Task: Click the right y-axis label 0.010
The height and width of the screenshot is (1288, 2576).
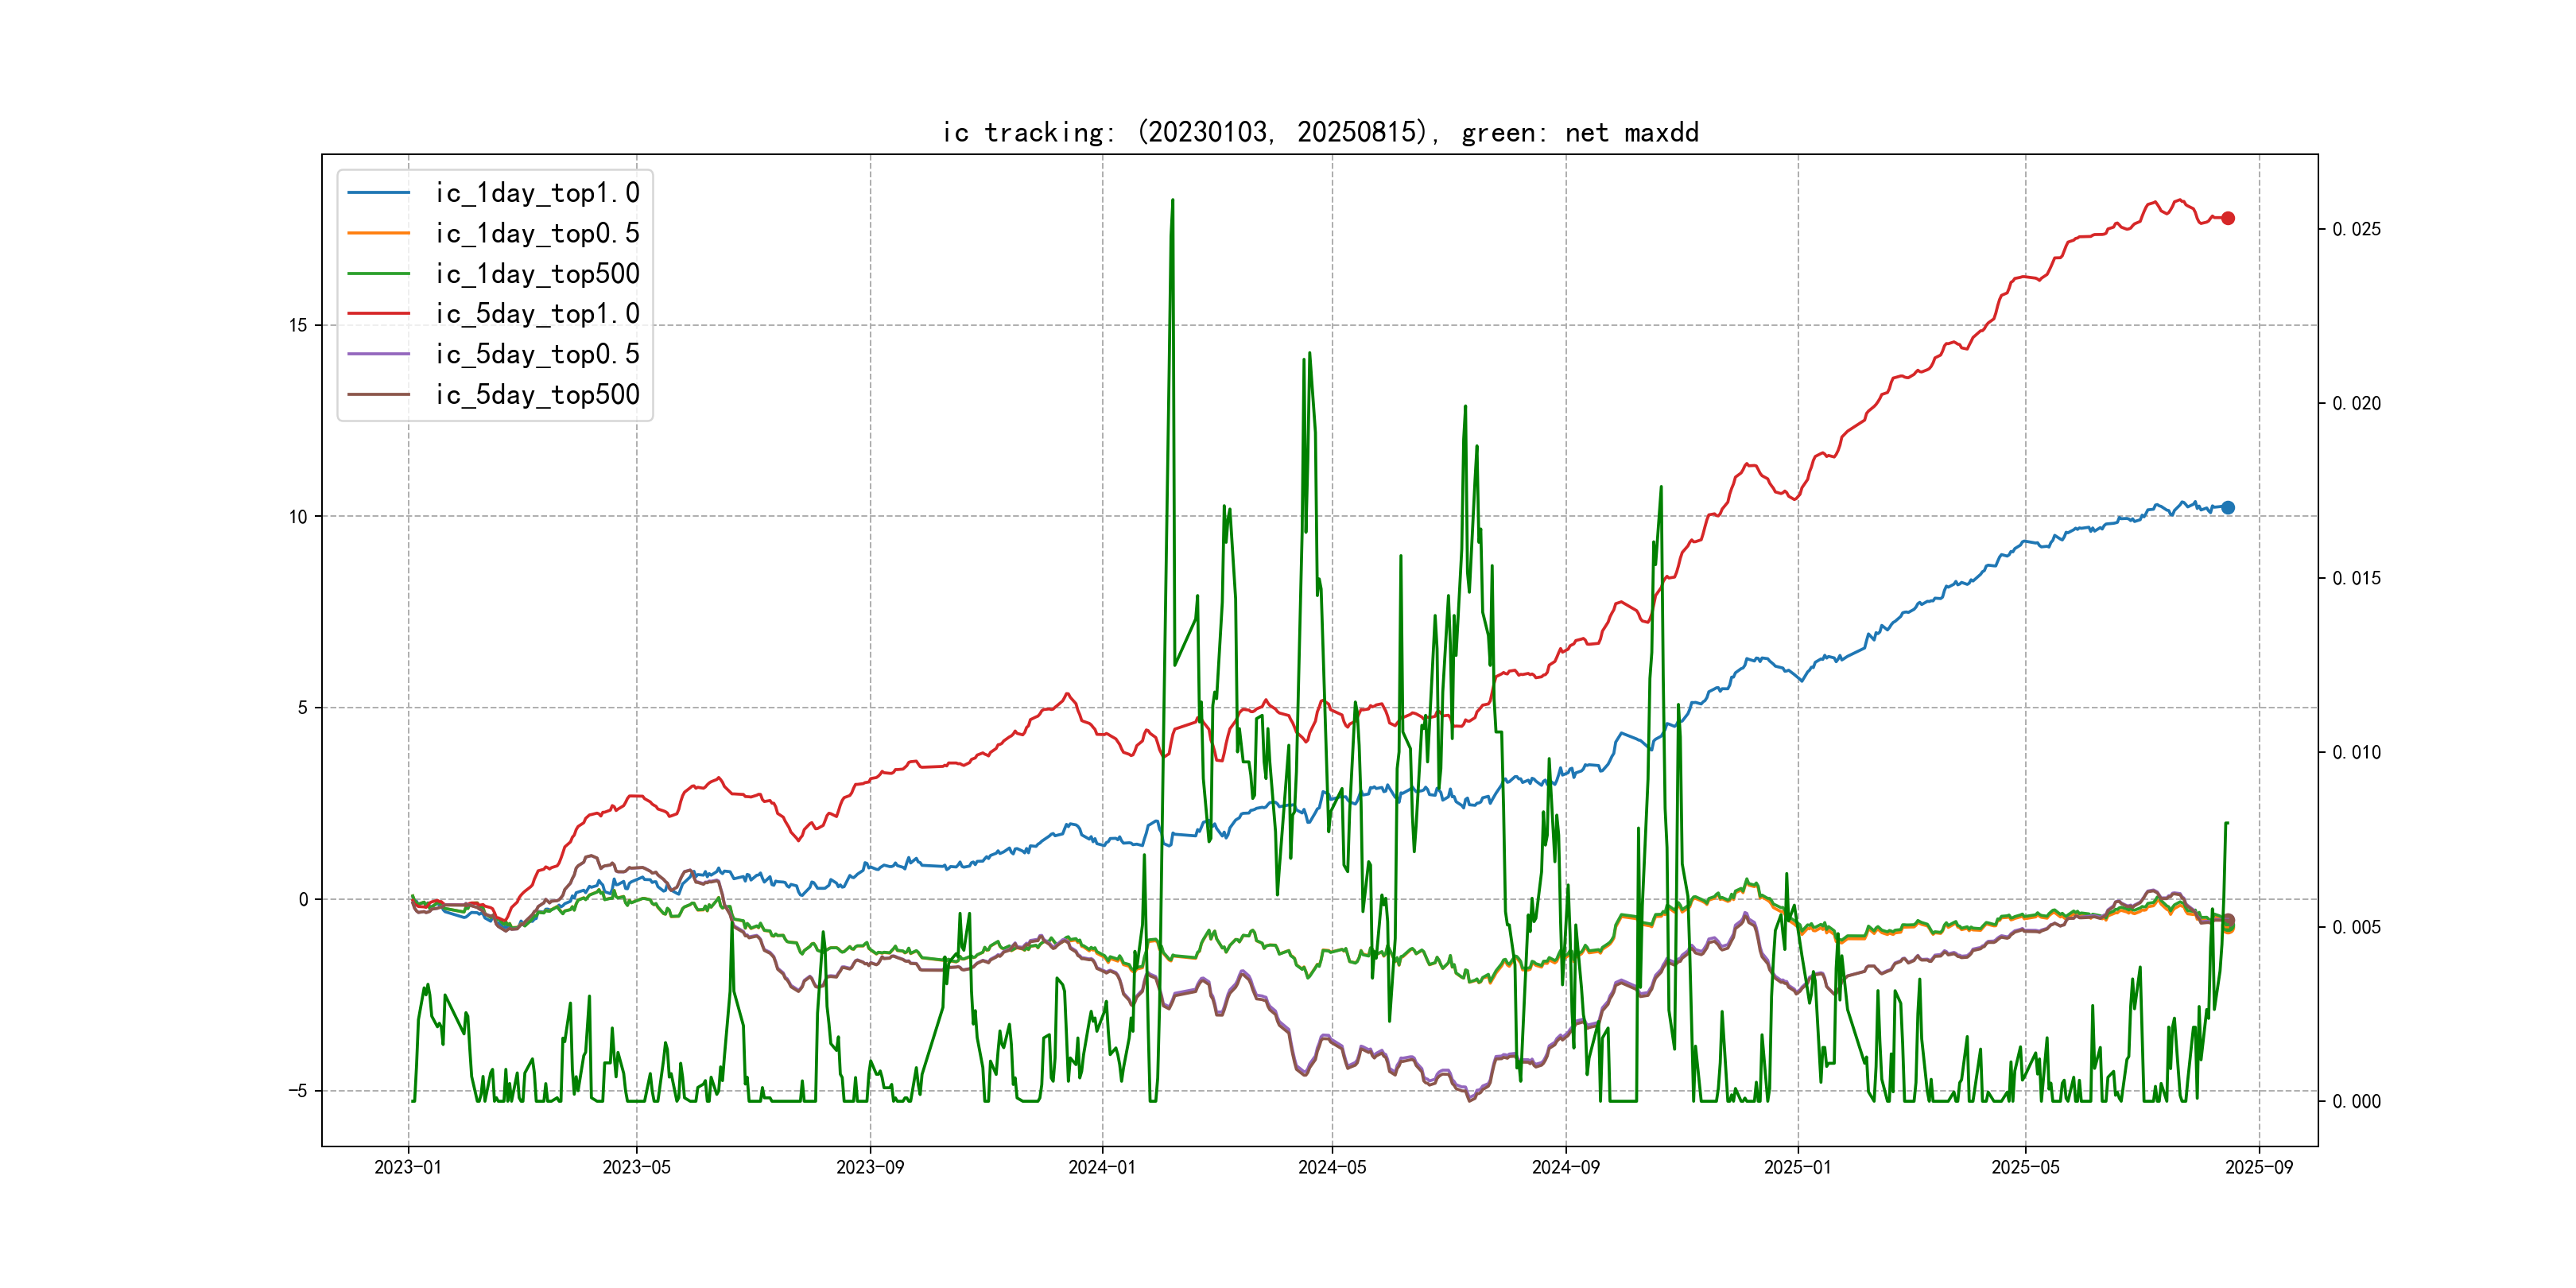Action: (2356, 752)
